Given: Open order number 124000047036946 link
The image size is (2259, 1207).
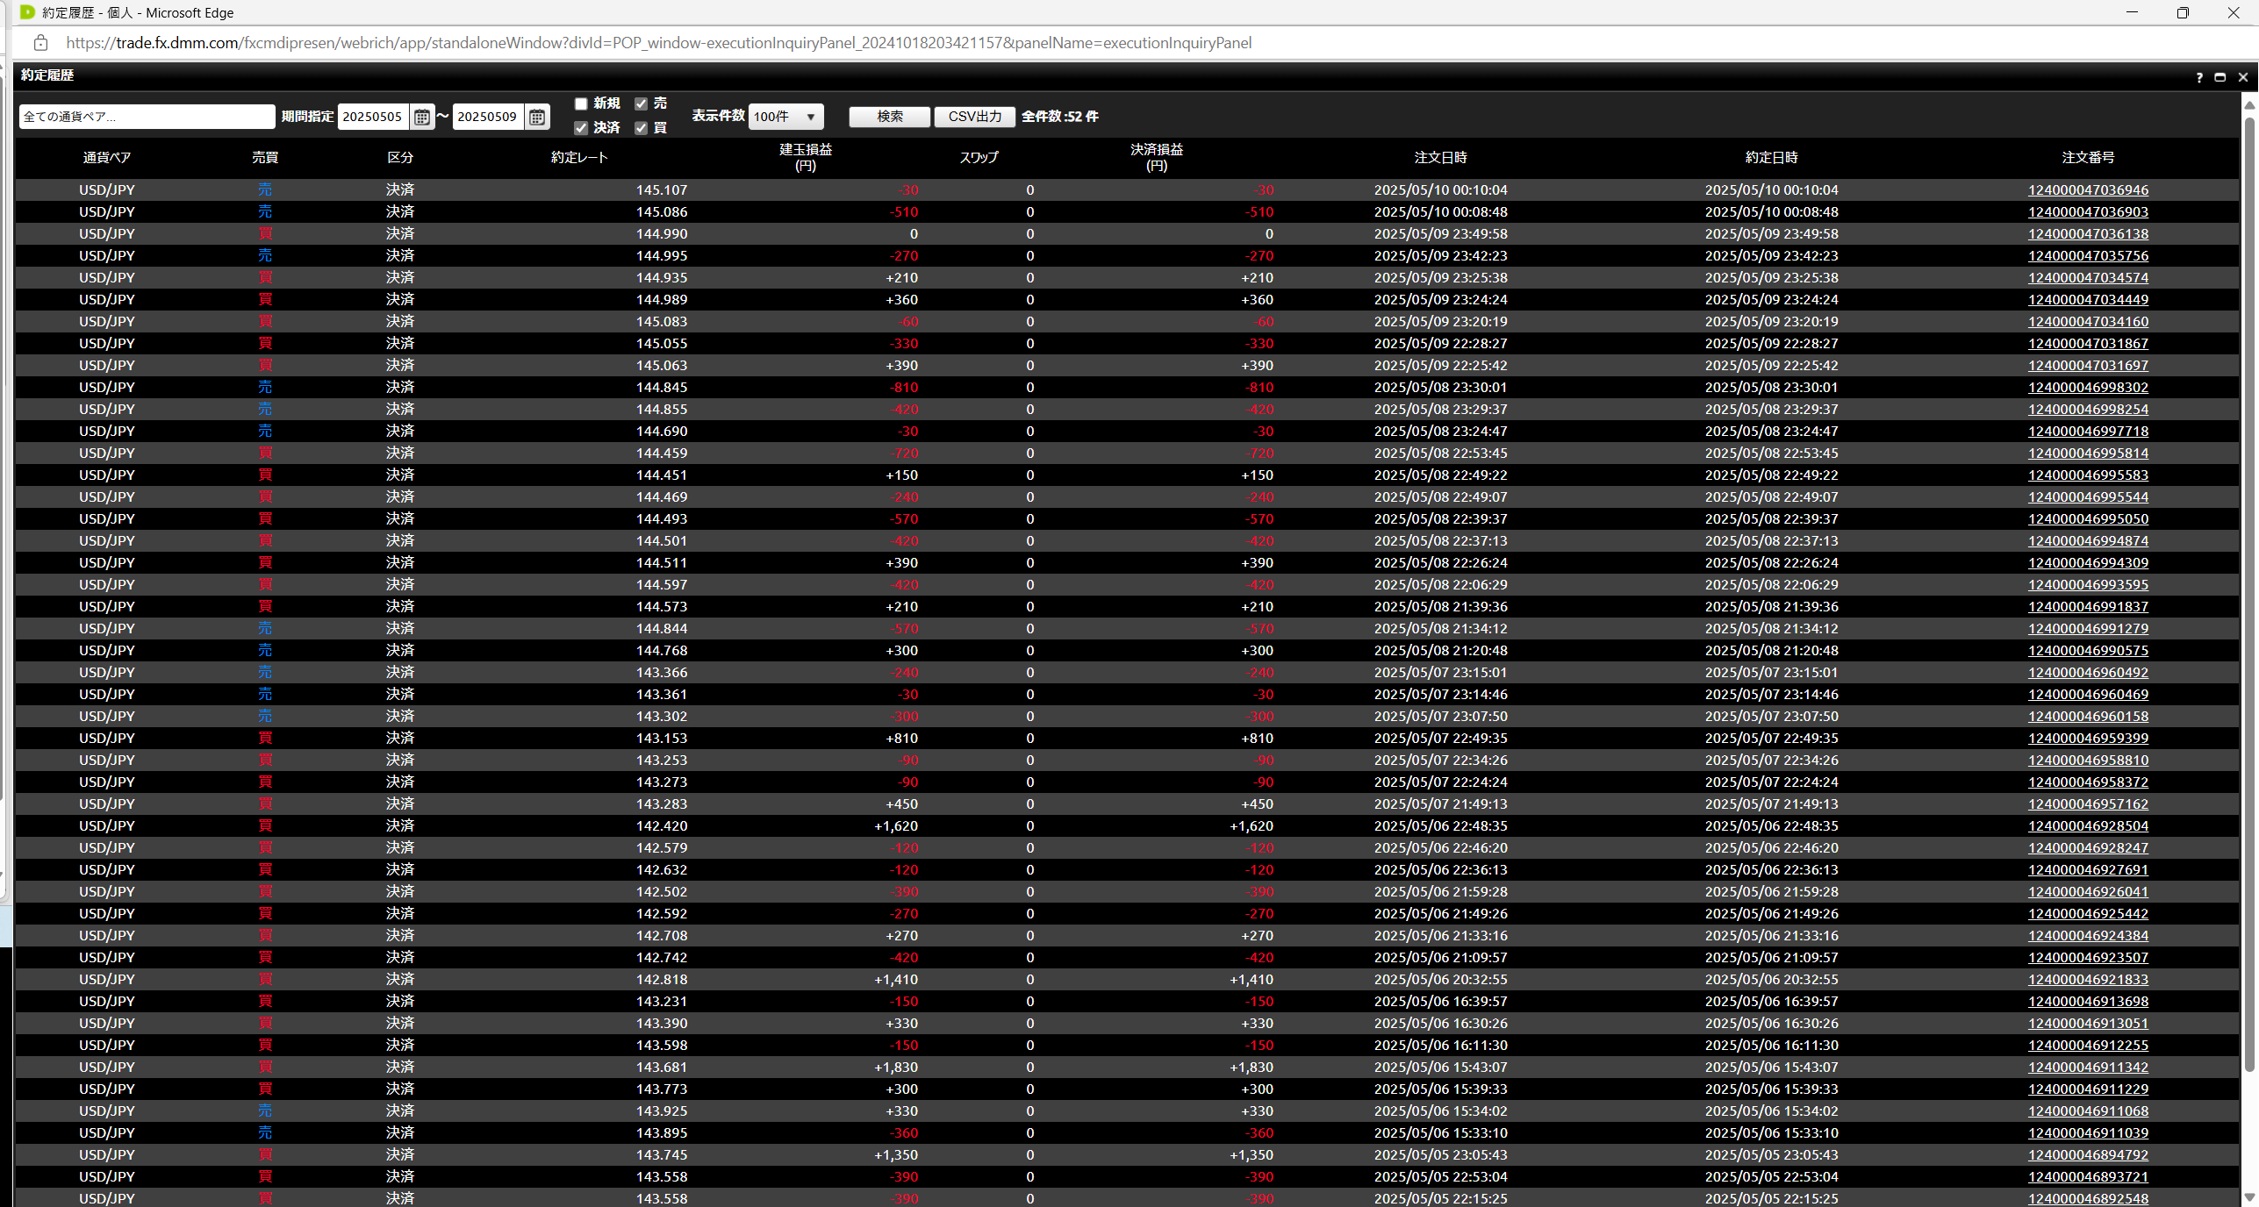Looking at the screenshot, I should pos(2088,190).
